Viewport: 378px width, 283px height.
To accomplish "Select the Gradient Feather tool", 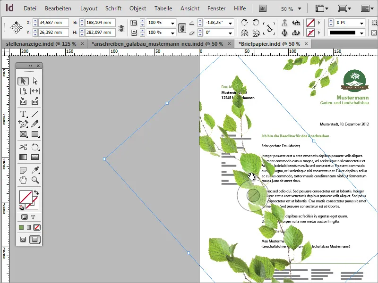I will 35,157.
